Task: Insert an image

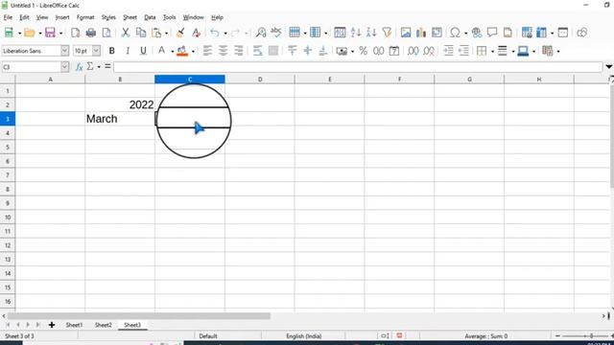Action: pos(406,33)
